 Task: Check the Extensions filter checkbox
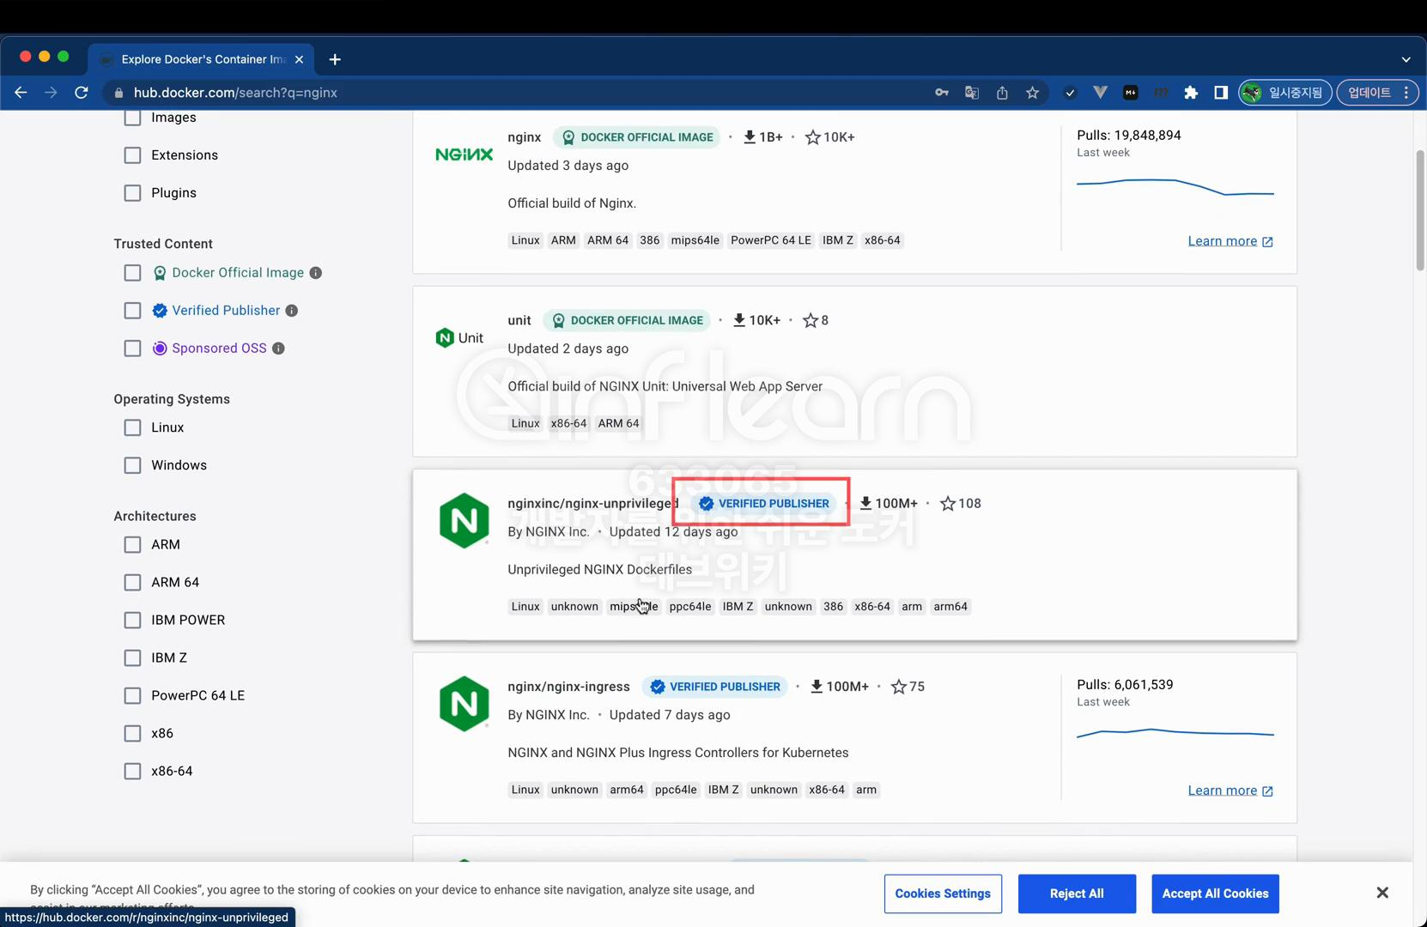[x=132, y=155]
